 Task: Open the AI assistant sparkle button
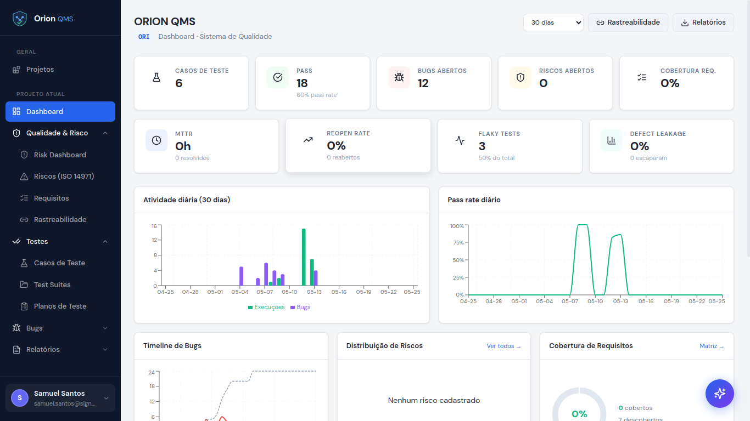coord(720,394)
